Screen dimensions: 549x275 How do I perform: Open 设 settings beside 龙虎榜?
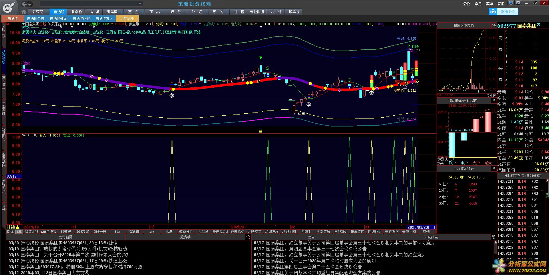pos(248,237)
